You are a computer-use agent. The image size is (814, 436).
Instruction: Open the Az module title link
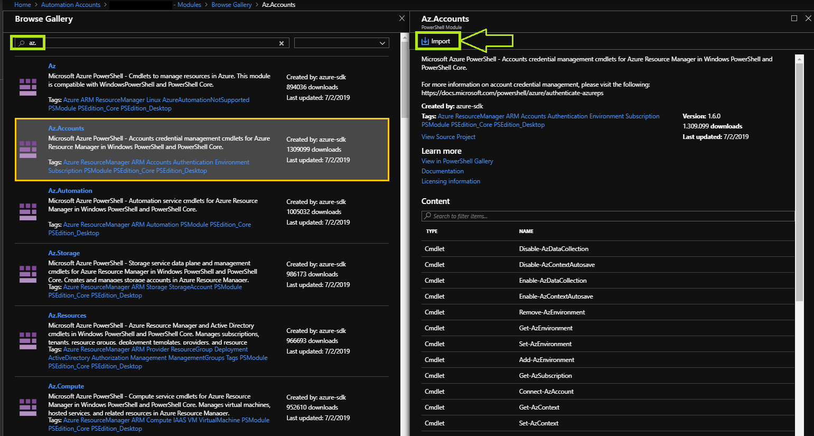pyautogui.click(x=52, y=66)
